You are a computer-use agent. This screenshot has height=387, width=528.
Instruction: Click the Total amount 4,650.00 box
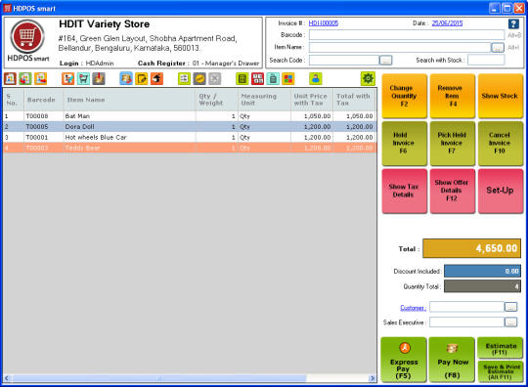click(471, 248)
